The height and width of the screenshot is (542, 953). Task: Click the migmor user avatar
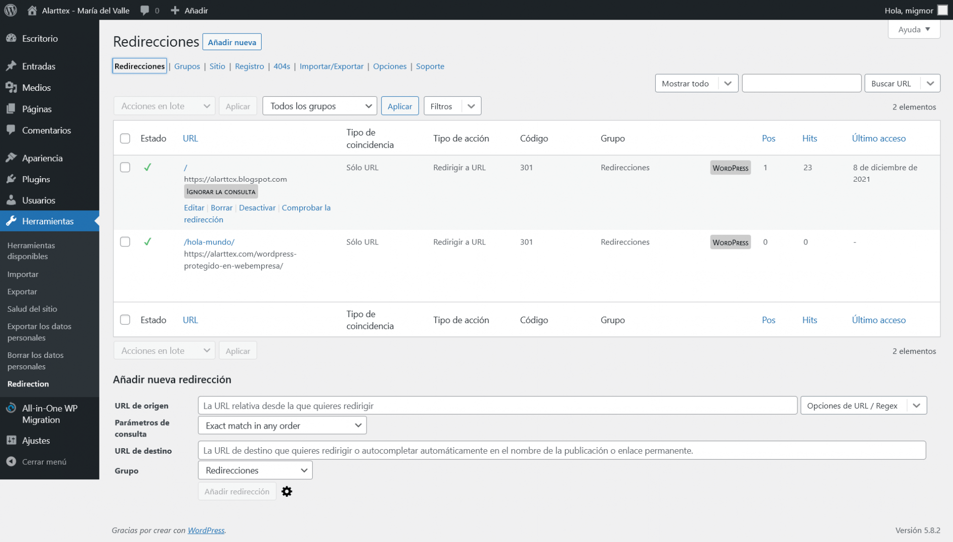pyautogui.click(x=942, y=10)
